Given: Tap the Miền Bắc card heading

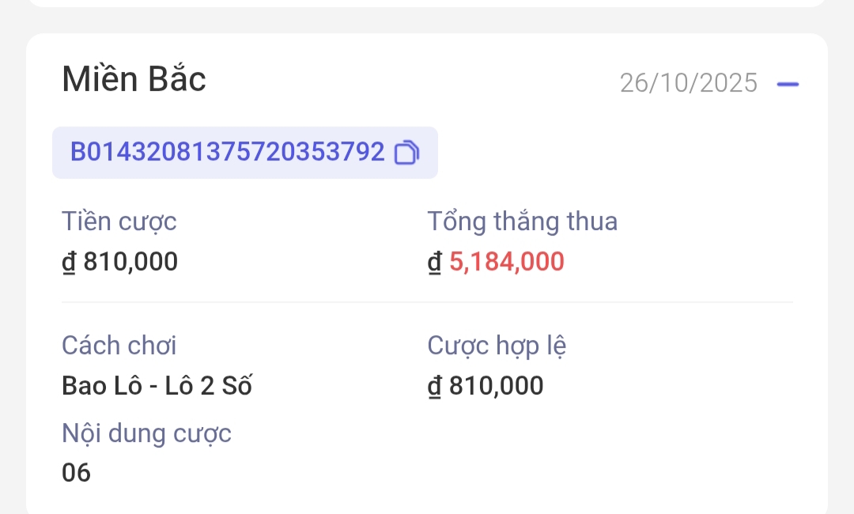Looking at the screenshot, I should click(x=134, y=80).
